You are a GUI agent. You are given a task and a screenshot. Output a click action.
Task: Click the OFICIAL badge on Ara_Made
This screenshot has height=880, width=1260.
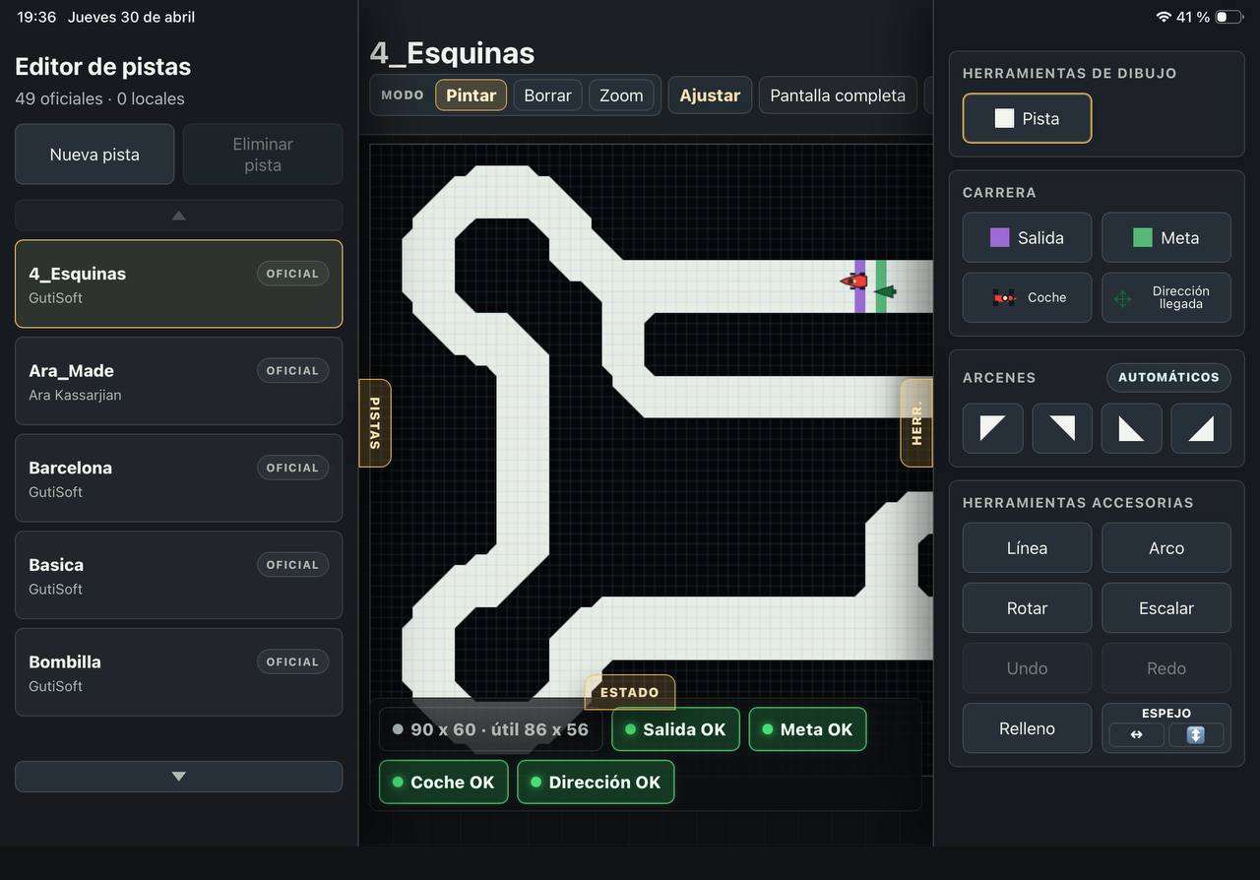click(292, 371)
